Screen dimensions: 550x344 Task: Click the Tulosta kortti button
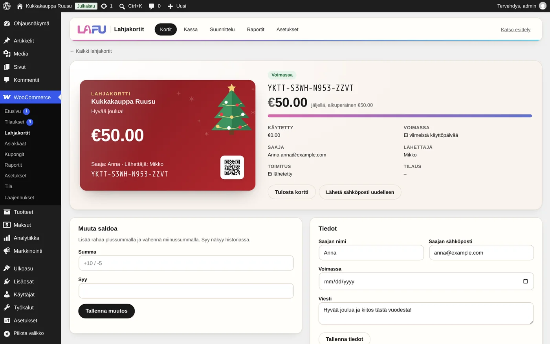coord(291,192)
